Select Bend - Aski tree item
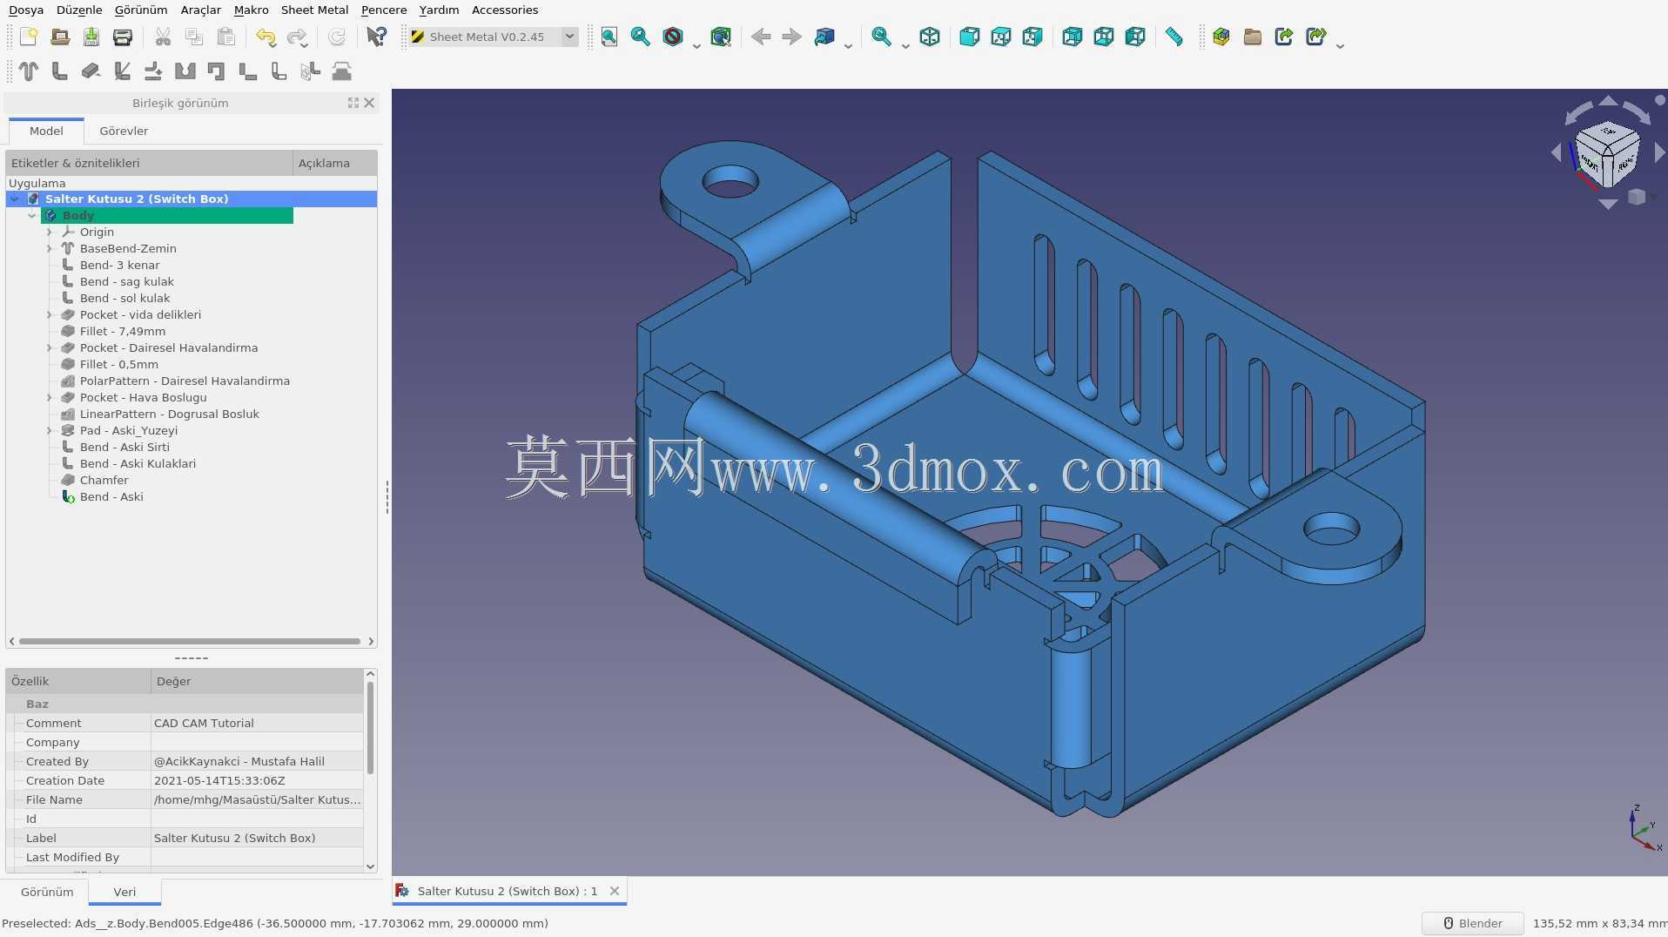Screen dimensions: 1668x937 click(x=111, y=497)
